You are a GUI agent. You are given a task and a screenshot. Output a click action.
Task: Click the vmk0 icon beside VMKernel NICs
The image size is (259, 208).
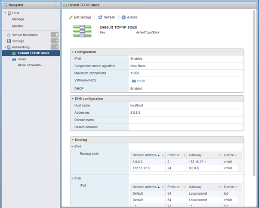pos(134,81)
